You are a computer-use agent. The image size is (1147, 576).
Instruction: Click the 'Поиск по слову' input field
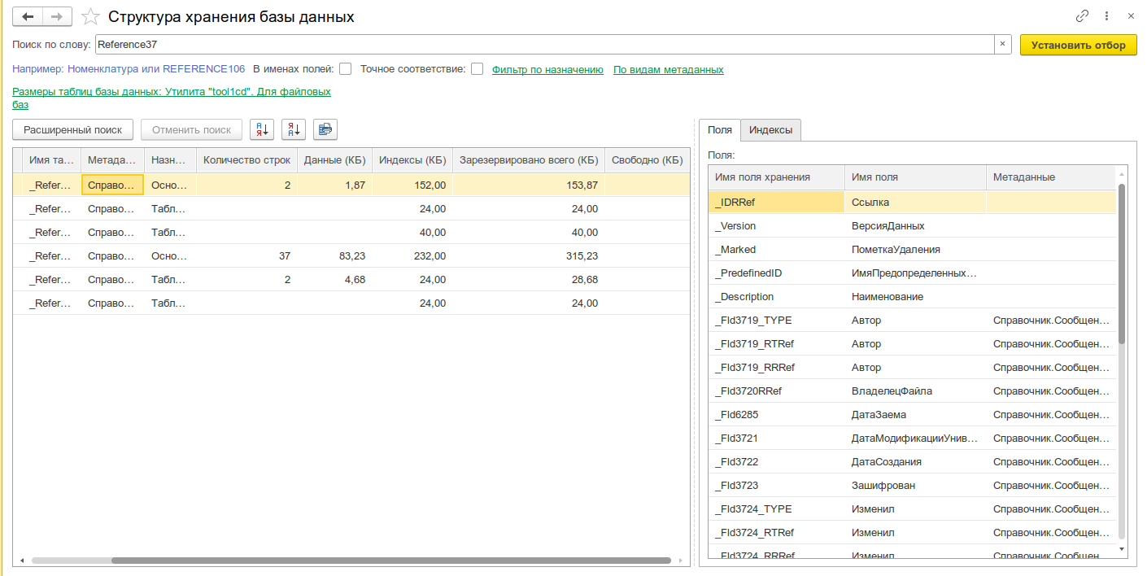545,45
